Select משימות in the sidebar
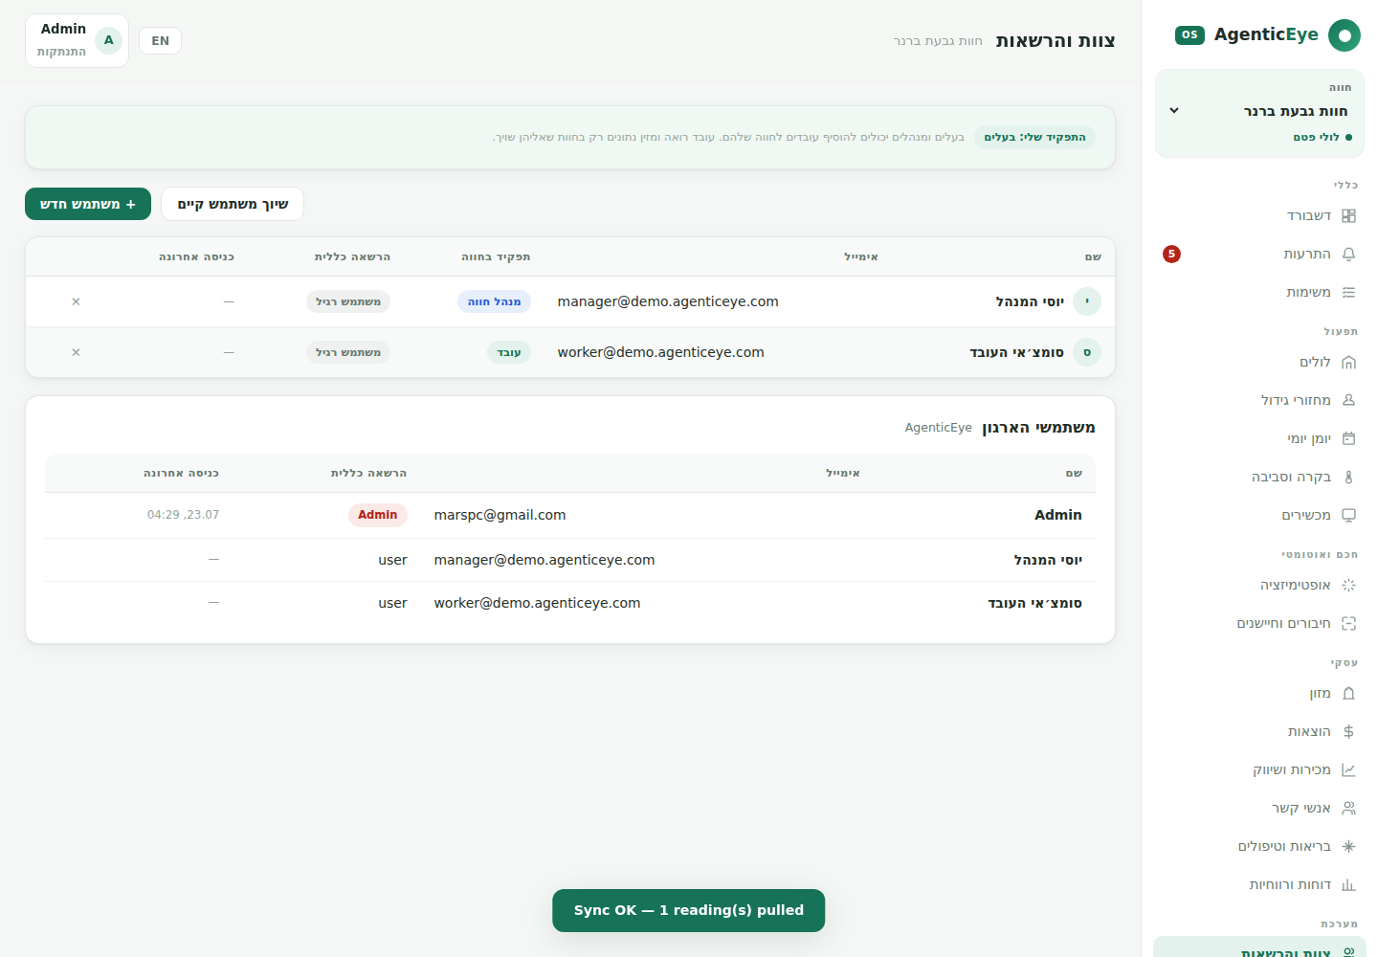The height and width of the screenshot is (957, 1378). tap(1259, 292)
